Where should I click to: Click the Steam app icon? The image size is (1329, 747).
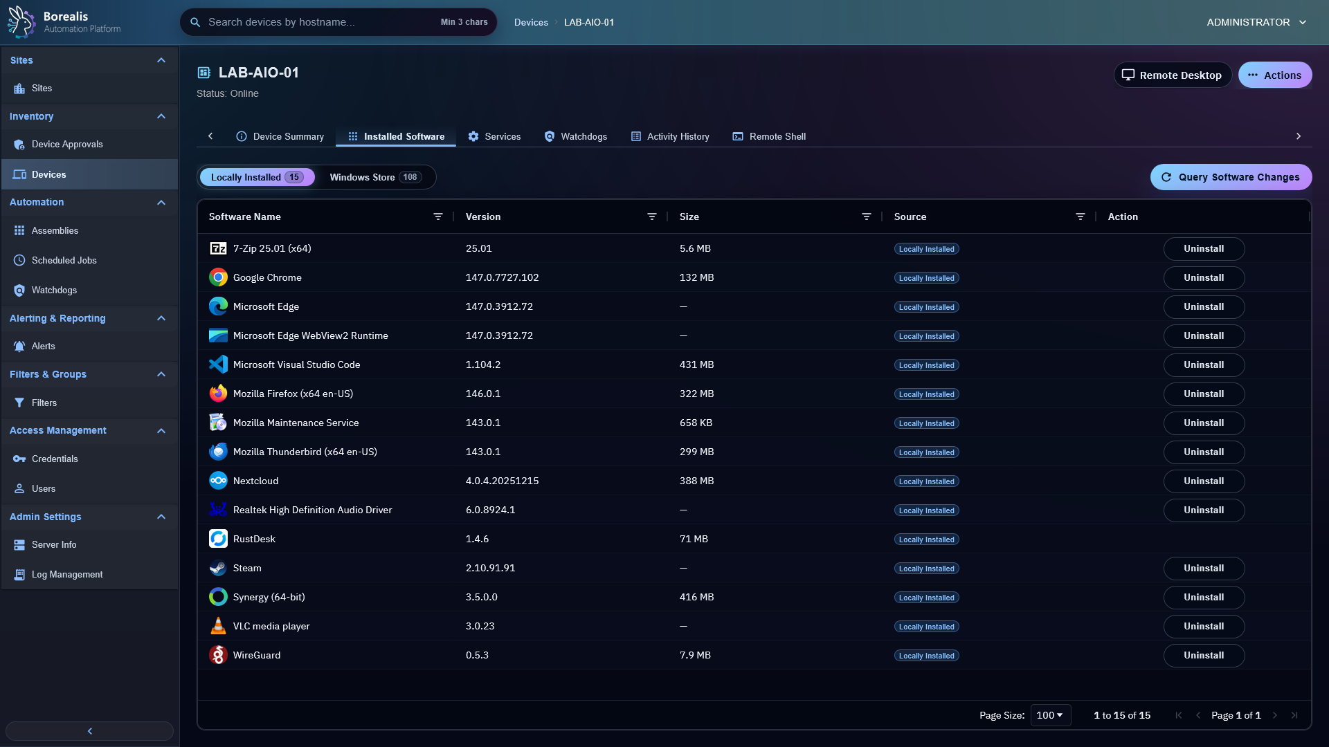coord(218,568)
